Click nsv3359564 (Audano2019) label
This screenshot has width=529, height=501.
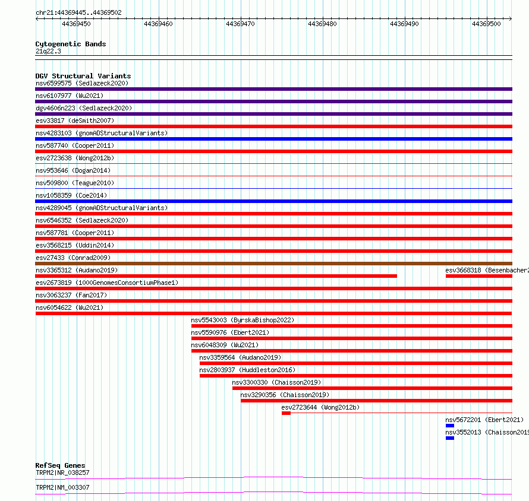240,357
